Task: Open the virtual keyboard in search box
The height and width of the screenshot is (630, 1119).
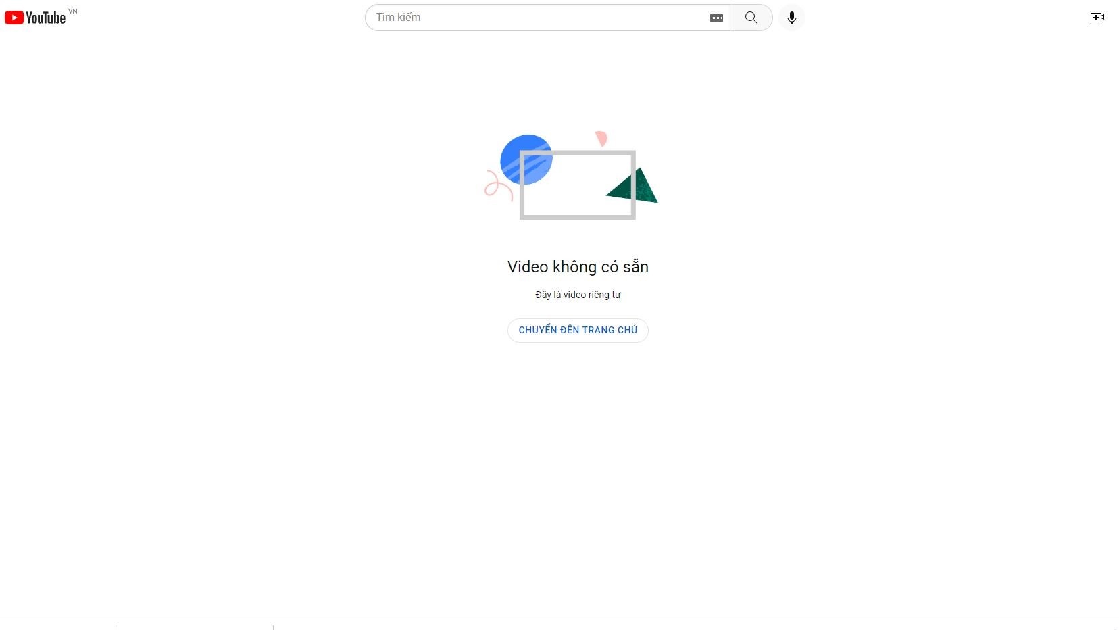Action: point(717,18)
